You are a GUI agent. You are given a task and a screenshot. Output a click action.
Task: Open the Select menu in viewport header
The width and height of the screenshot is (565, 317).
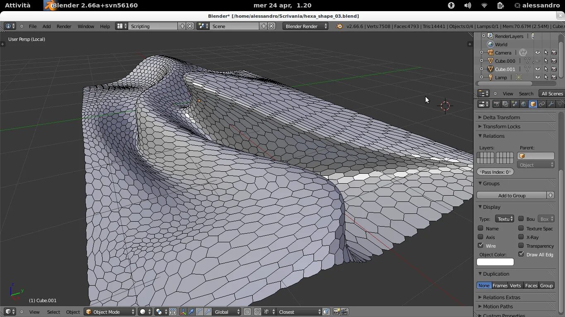coord(53,312)
